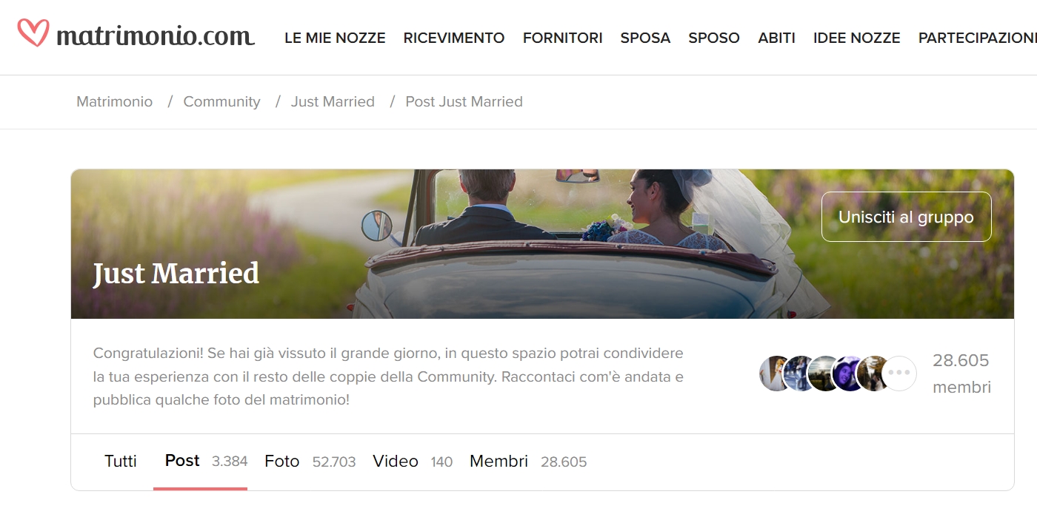Open the three-dots more members icon

click(898, 373)
